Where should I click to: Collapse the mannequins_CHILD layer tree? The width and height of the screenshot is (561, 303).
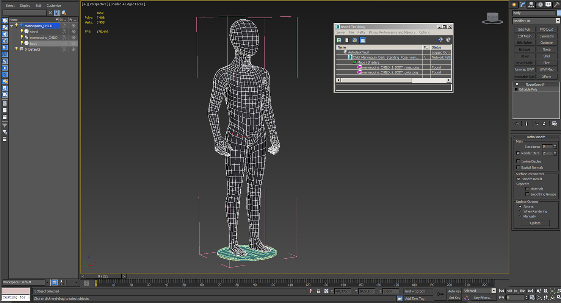click(12, 26)
